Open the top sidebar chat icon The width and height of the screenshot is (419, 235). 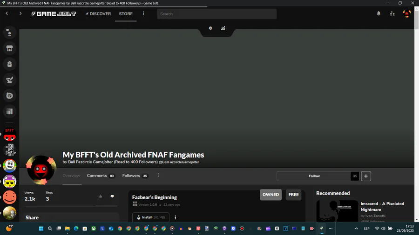[x=10, y=33]
